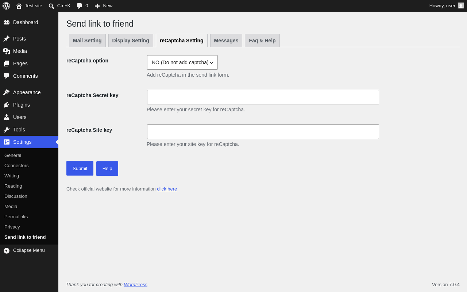Open the New content menu label
Screen dimensions: 467x292
coord(108,6)
